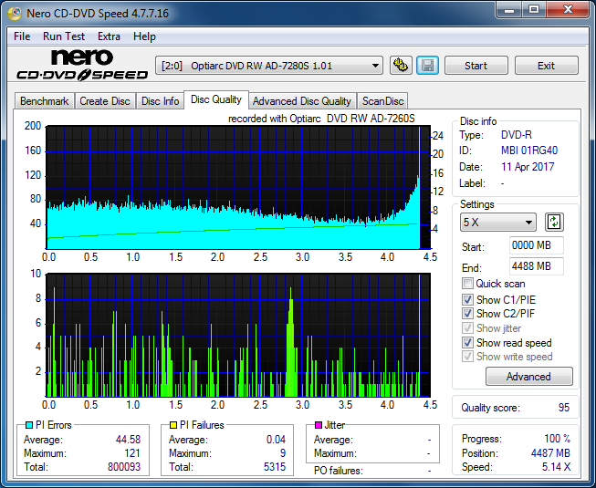The width and height of the screenshot is (596, 488).
Task: Minimize the Nero CD-DVD Speed window
Action: coord(509,10)
